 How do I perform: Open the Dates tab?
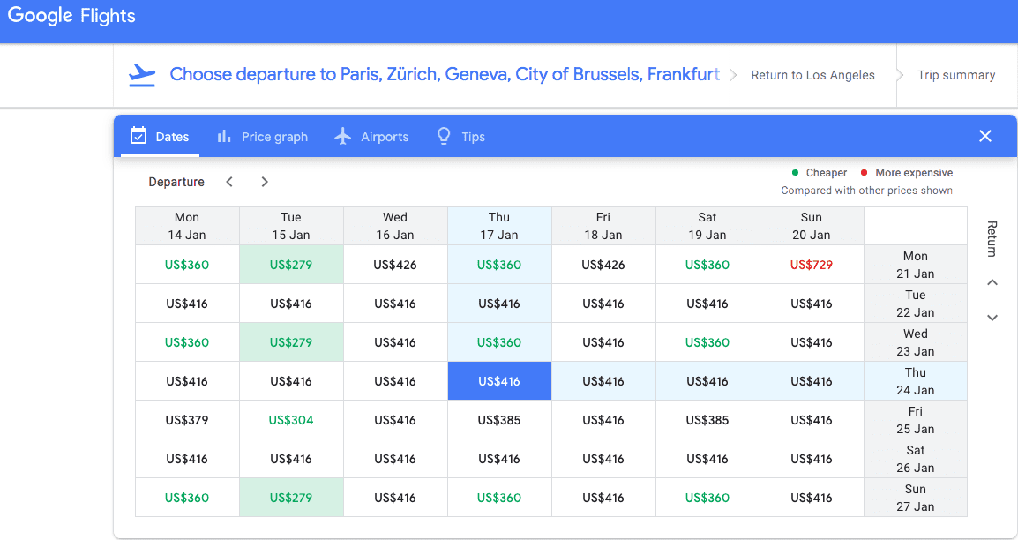click(160, 136)
